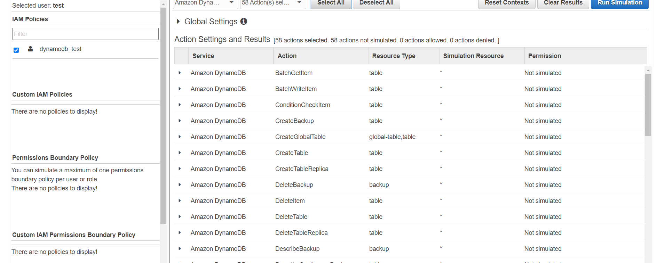657x263 pixels.
Task: Click the asterisk resource for CreateBackup row
Action: pos(441,120)
